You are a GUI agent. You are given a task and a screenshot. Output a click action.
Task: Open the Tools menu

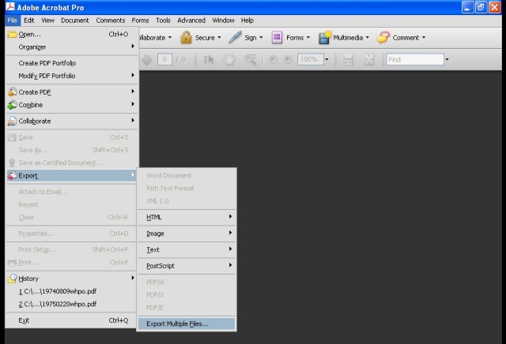[x=163, y=21]
